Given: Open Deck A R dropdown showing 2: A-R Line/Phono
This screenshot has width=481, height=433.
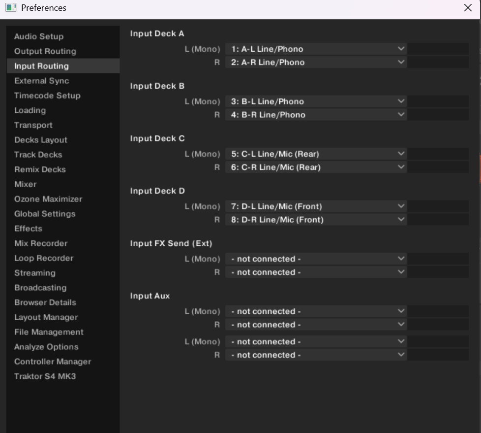Looking at the screenshot, I should coord(316,62).
